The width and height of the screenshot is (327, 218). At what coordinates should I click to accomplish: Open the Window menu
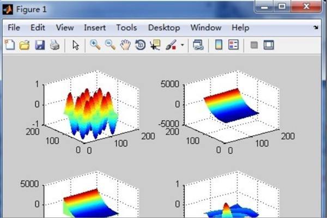tap(206, 28)
